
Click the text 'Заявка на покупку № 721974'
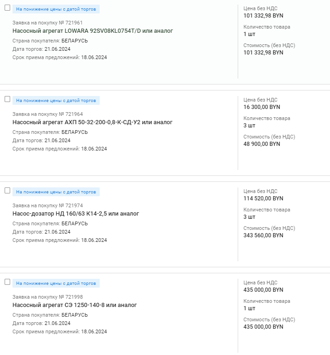pyautogui.click(x=48, y=205)
